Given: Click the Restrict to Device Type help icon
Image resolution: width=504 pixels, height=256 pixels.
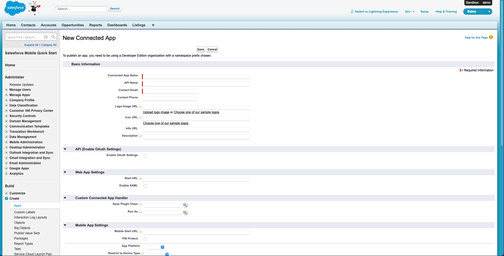Looking at the screenshot, I should coord(142,253).
